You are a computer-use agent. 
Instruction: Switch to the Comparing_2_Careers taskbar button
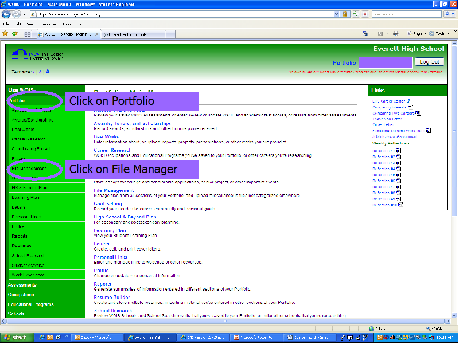coord(309,338)
